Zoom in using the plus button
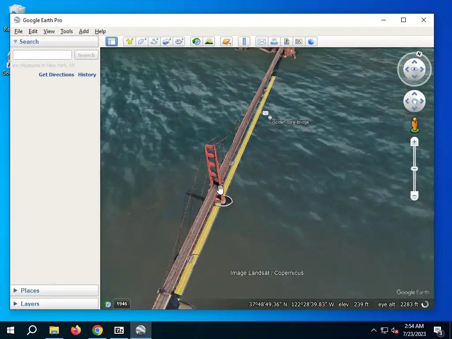This screenshot has height=339, width=452. pos(414,142)
